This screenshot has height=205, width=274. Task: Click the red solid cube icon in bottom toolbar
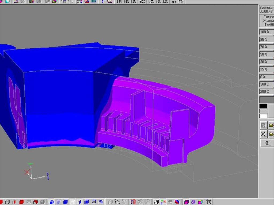click(x=21, y=202)
